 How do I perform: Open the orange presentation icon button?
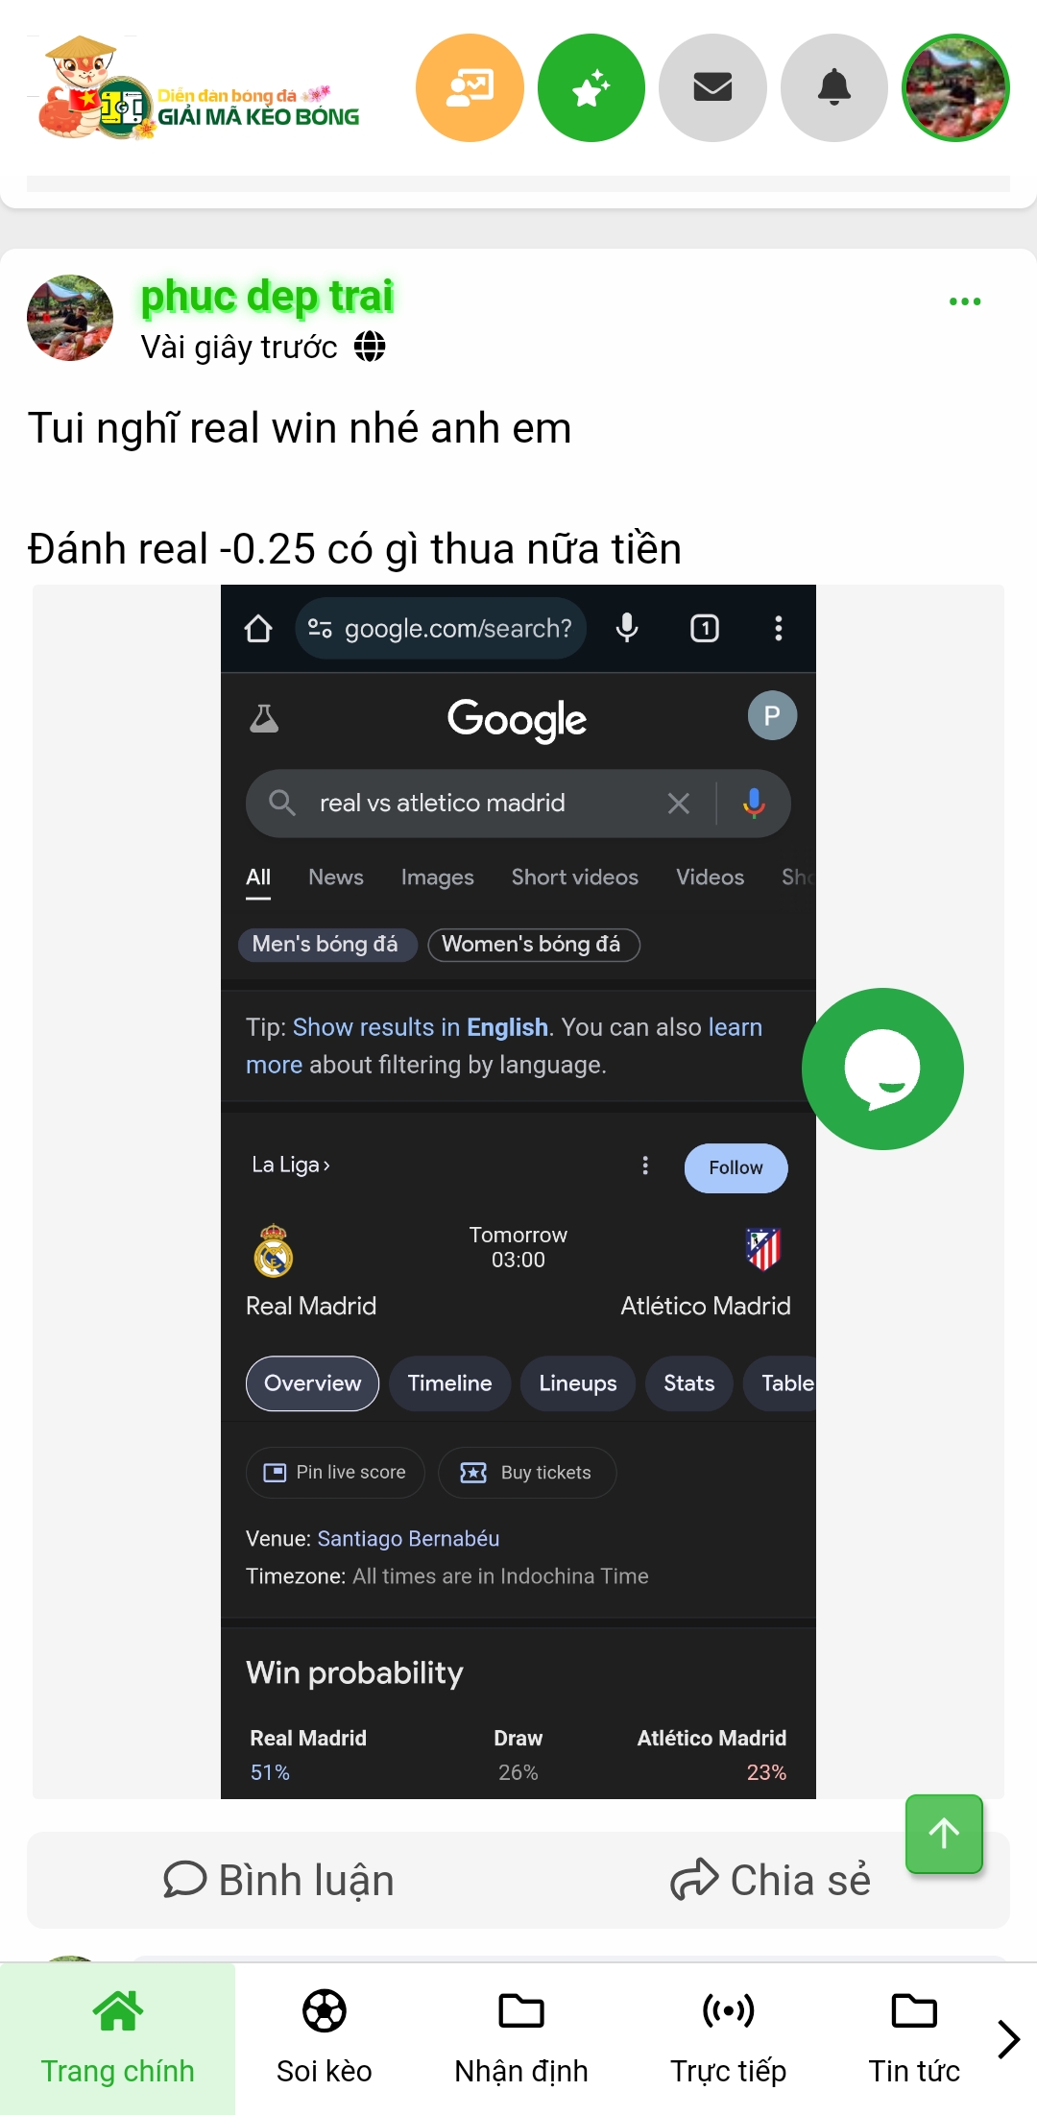pos(470,88)
